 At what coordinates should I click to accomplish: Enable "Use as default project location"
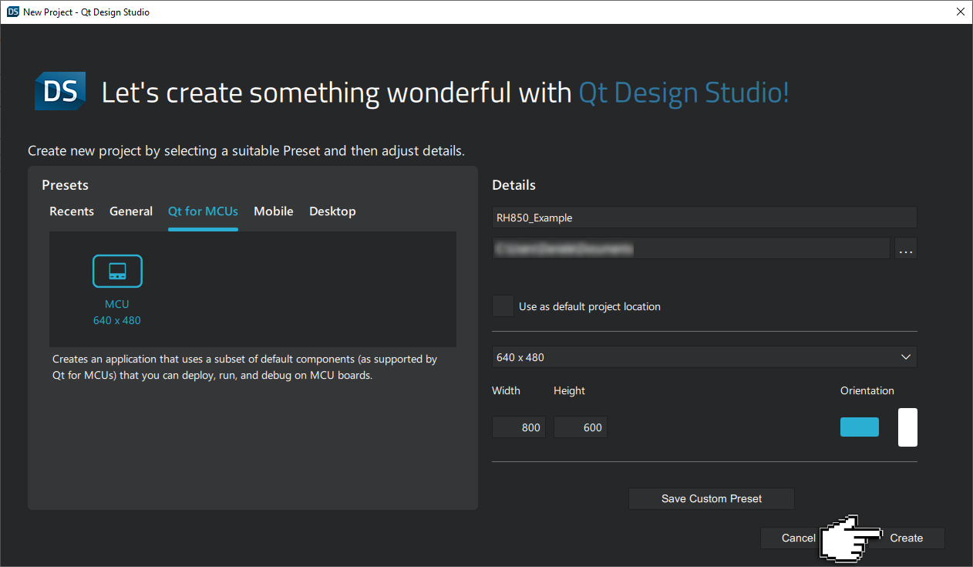pyautogui.click(x=503, y=305)
